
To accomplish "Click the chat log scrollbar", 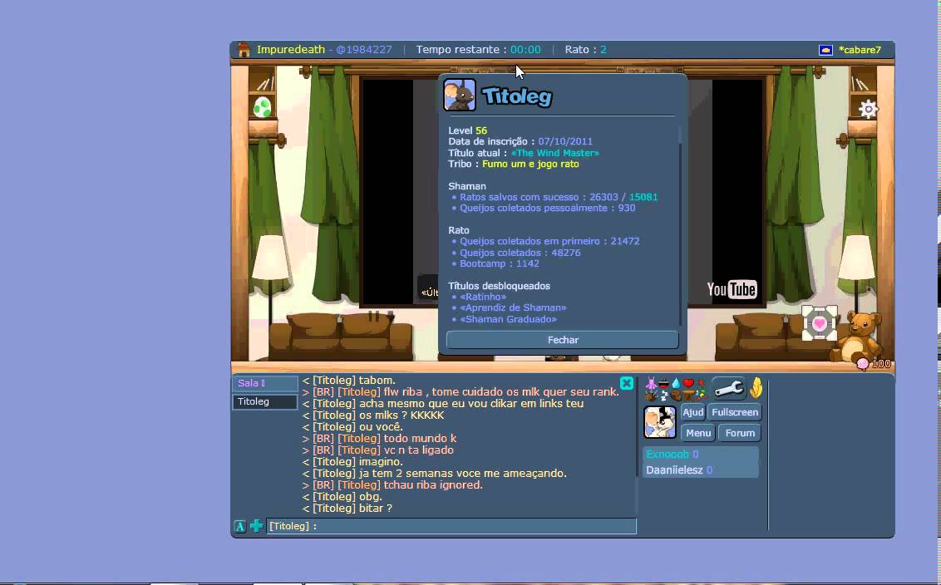I will click(x=637, y=447).
